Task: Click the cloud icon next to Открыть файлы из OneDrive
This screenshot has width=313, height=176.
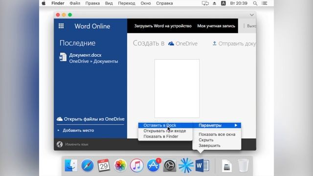Action: click(x=60, y=119)
